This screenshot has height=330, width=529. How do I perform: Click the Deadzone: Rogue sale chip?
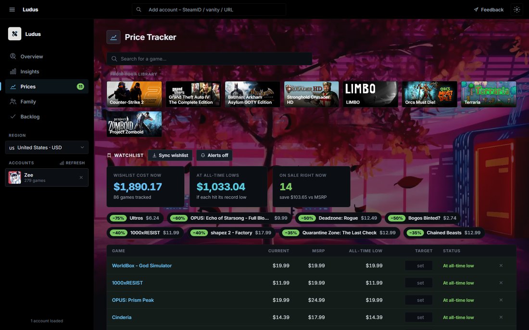pyautogui.click(x=339, y=218)
